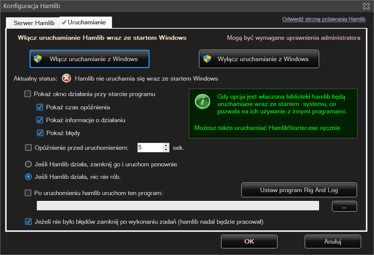Screen dimensions: 374x255
Task: Switch to the Serwer Hamlib tab
Action: coord(34,23)
